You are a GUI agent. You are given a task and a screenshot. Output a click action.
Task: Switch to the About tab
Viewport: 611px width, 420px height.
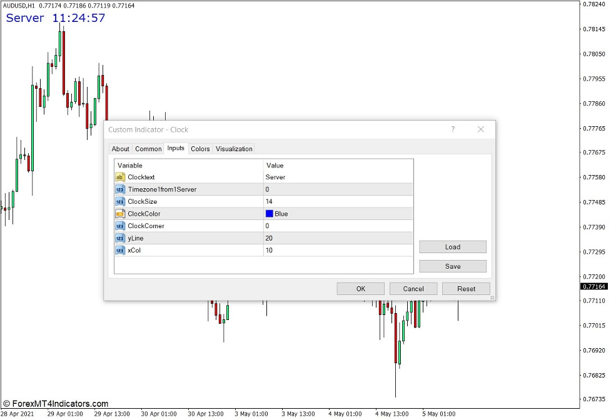click(120, 149)
